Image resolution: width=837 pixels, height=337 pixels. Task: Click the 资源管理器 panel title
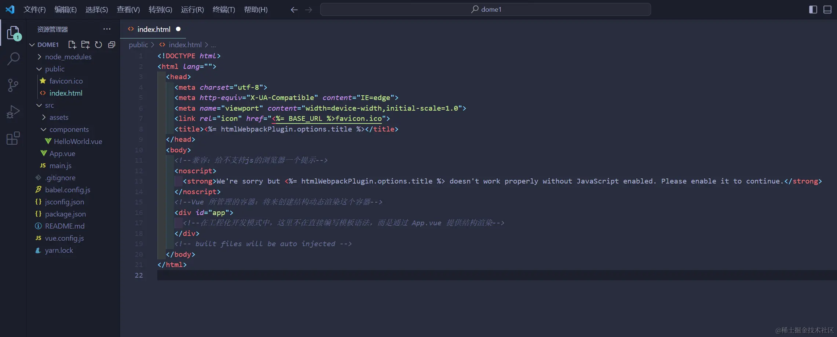52,29
